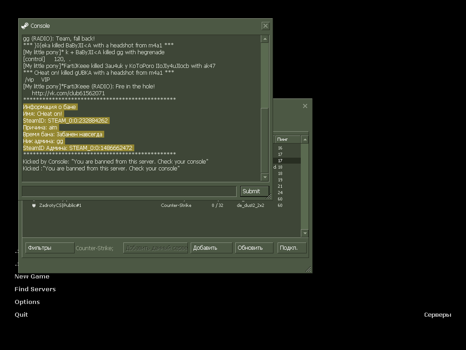Click the ping value 21 in the server list
The height and width of the screenshot is (350, 466).
280,186
